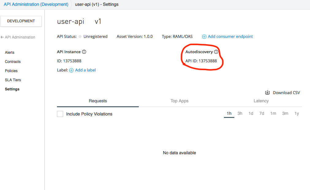Select the 7d time range
The image size is (310, 190).
coord(262,114)
